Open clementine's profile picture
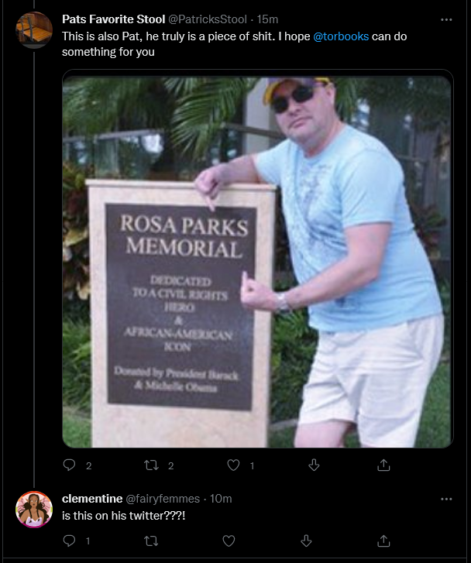The height and width of the screenshot is (563, 471). tap(34, 510)
